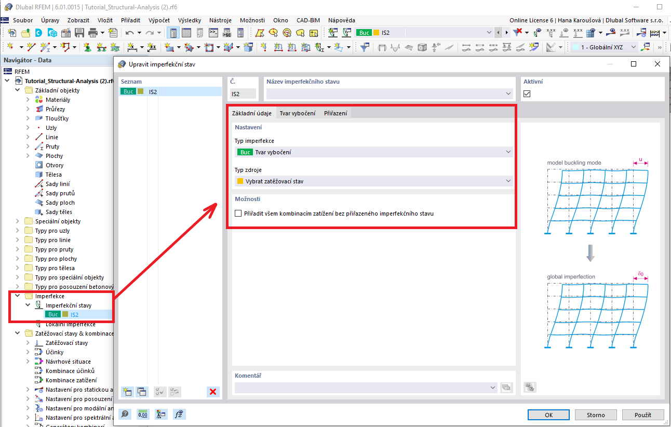Select Návrhové situace in the Navigator tree
This screenshot has height=427, width=671.
pos(68,362)
